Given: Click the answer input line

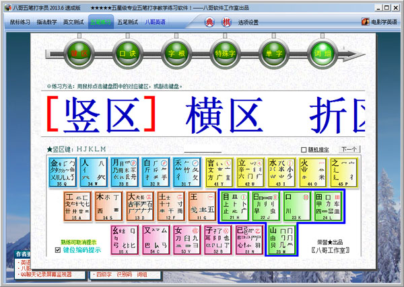Looking at the screenshot, I should point(203,149).
